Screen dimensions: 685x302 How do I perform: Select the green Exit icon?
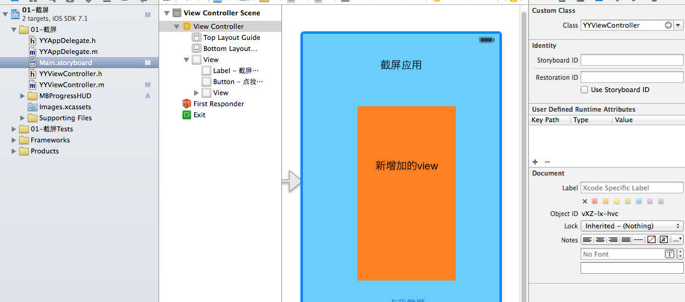click(187, 115)
